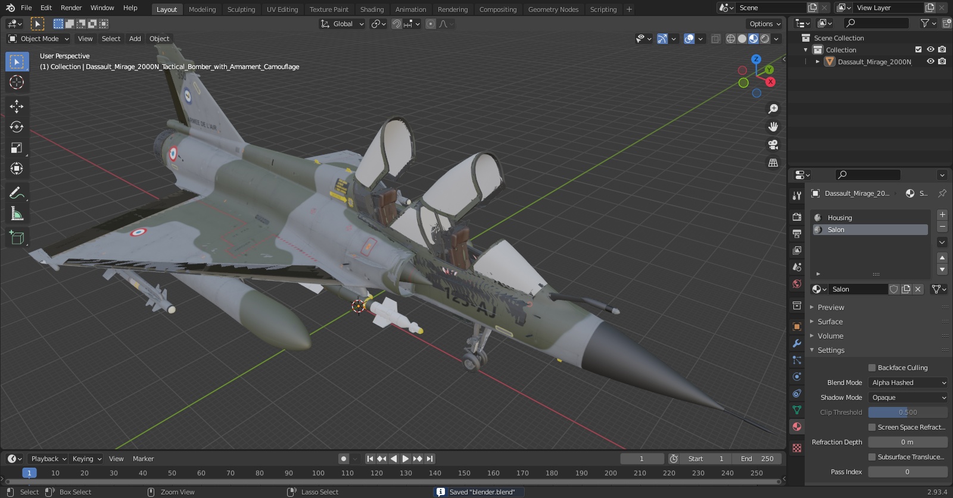Switch to rendered viewport shading
Viewport: 953px width, 498px height.
[765, 39]
